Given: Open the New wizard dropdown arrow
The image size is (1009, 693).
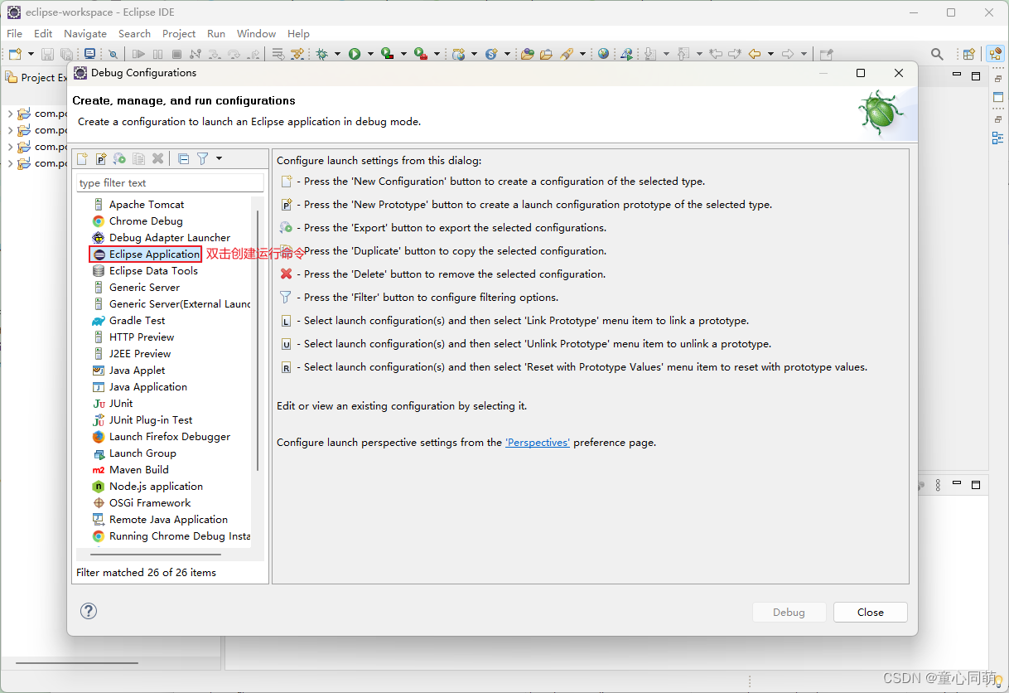Looking at the screenshot, I should (31, 54).
